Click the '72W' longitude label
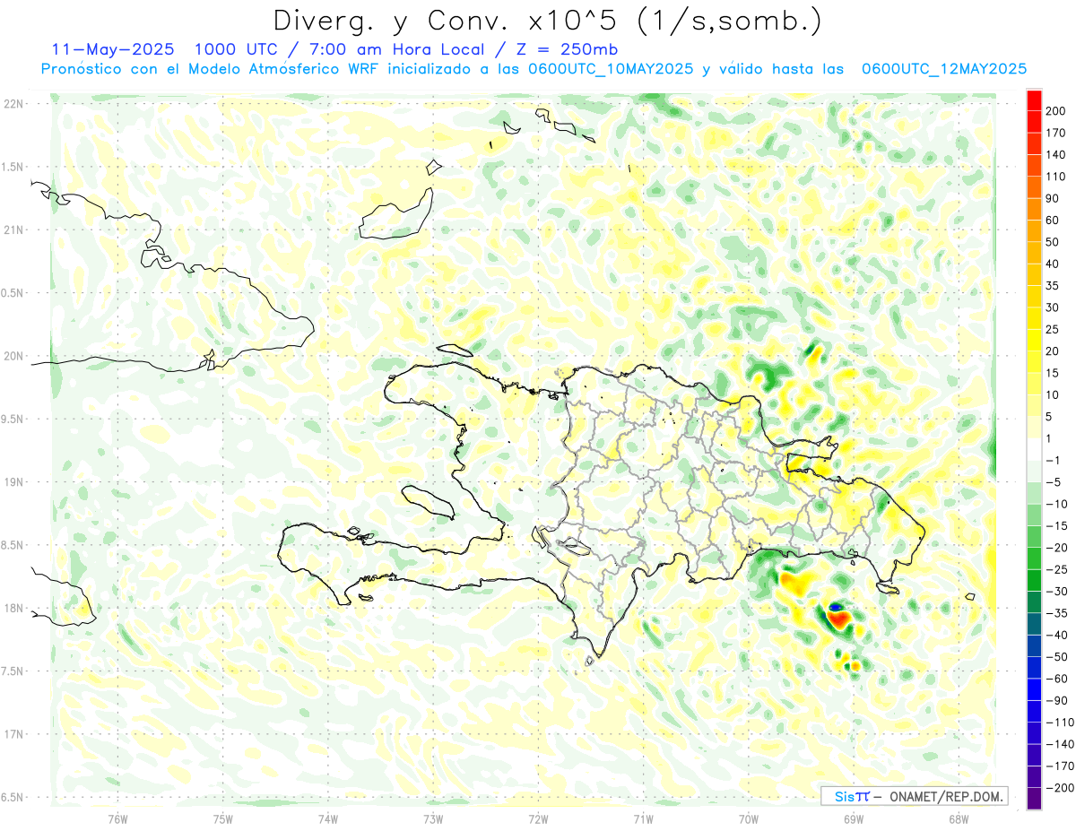The height and width of the screenshot is (831, 1076). 538,818
